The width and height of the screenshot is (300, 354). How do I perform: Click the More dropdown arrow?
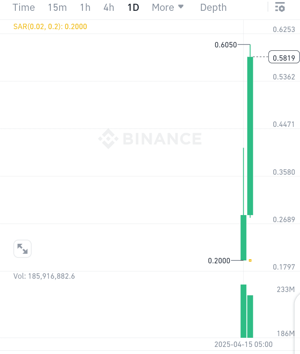tap(181, 7)
